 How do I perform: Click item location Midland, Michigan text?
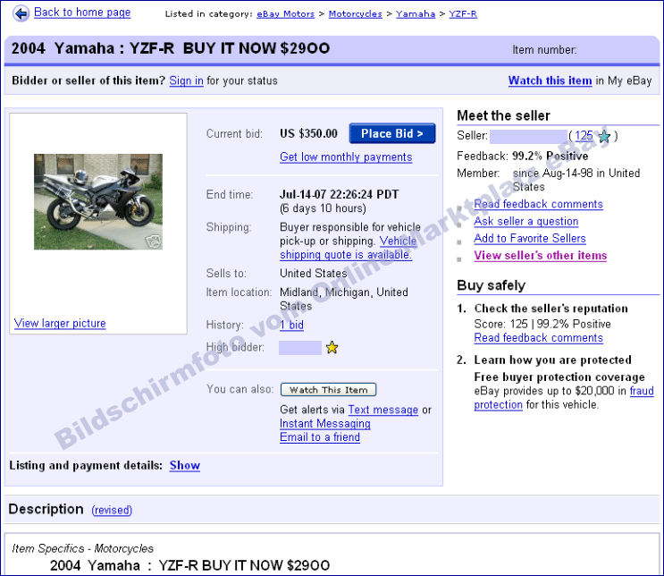[344, 300]
